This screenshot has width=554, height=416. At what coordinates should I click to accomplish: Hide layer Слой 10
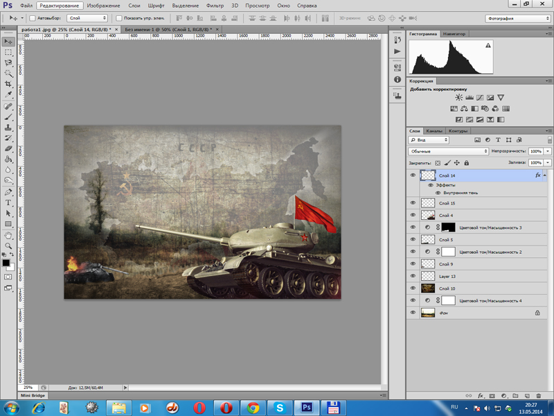tap(413, 288)
